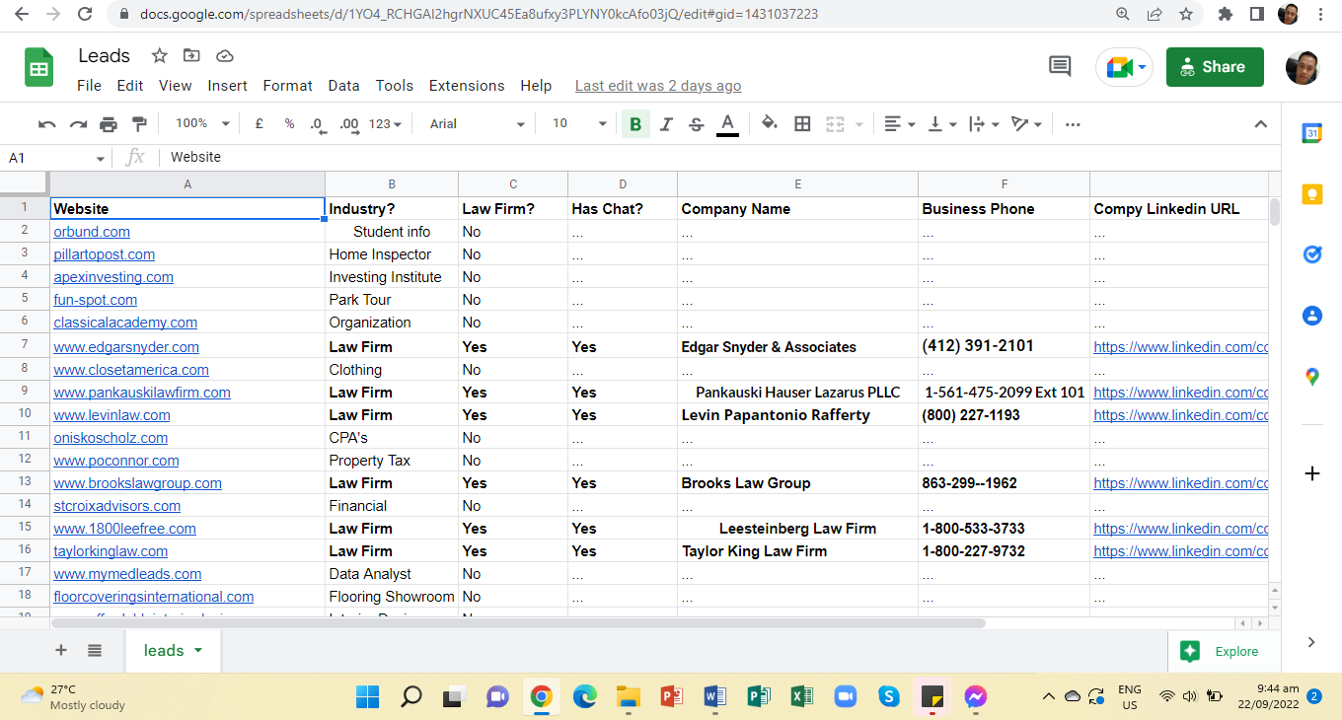The height and width of the screenshot is (720, 1342).
Task: Format as percent
Action: point(289,124)
